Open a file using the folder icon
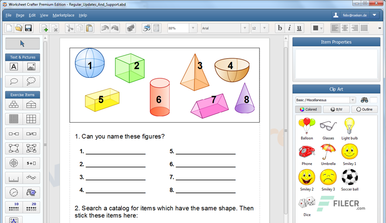 click(x=18, y=28)
